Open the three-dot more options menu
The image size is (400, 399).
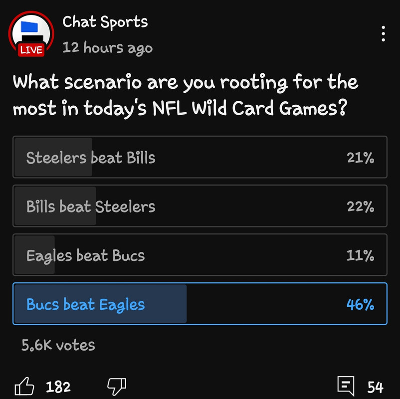coord(383,33)
